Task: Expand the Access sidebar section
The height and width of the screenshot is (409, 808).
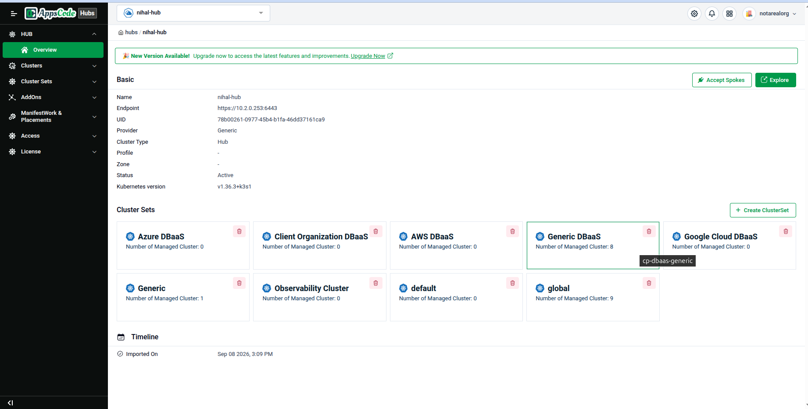Action: click(x=94, y=136)
